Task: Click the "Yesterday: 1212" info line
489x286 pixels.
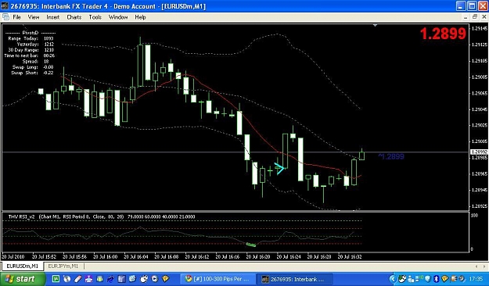Action: (35, 45)
